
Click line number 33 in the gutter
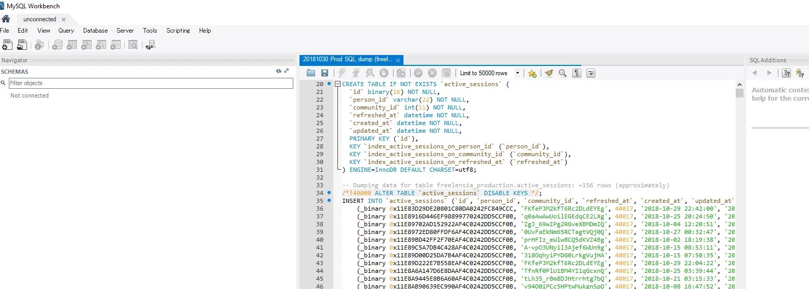pos(320,185)
